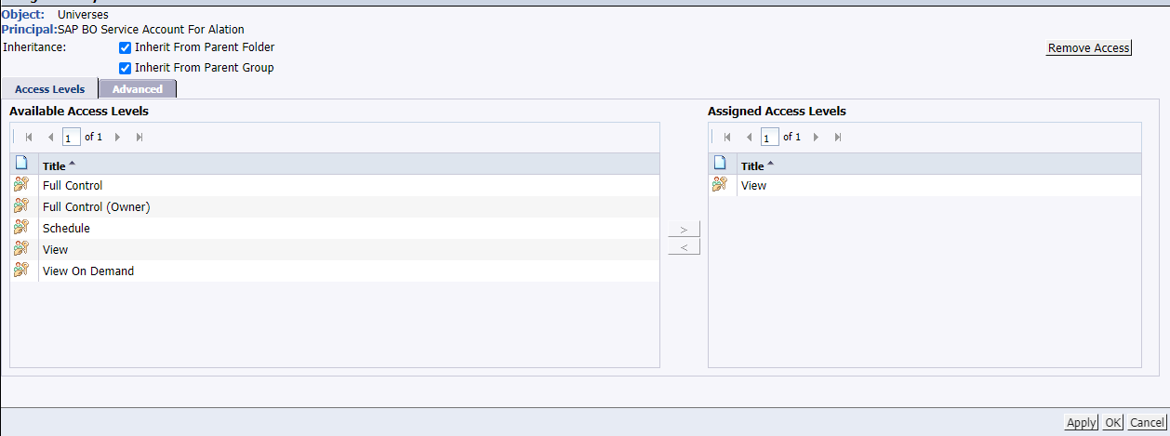This screenshot has height=436, width=1170.
Task: Click the View On Demand row icon
Action: point(21,271)
